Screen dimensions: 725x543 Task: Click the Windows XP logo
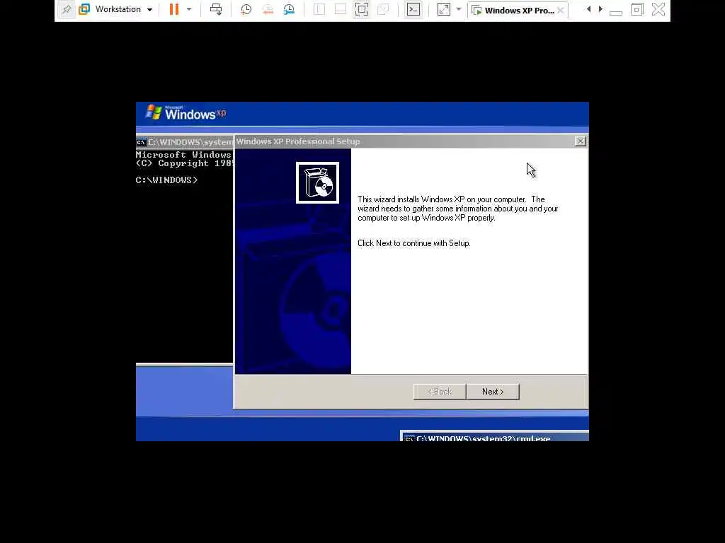click(x=185, y=112)
